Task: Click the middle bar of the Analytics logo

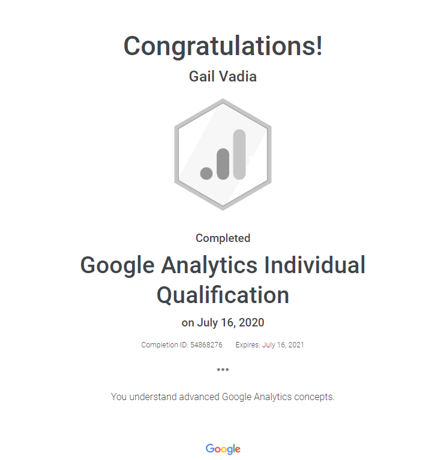Action: point(223,164)
